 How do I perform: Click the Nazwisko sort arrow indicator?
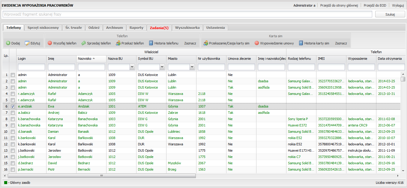(x=94, y=59)
